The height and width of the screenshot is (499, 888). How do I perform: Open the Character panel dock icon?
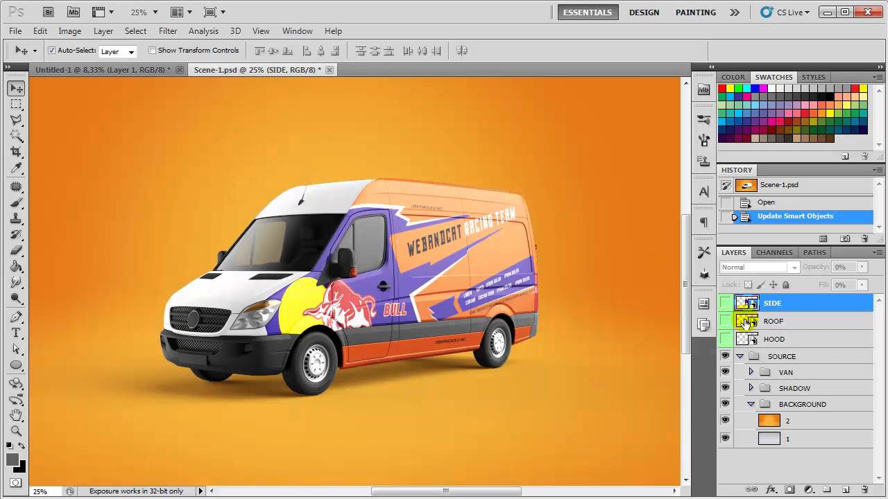click(704, 191)
